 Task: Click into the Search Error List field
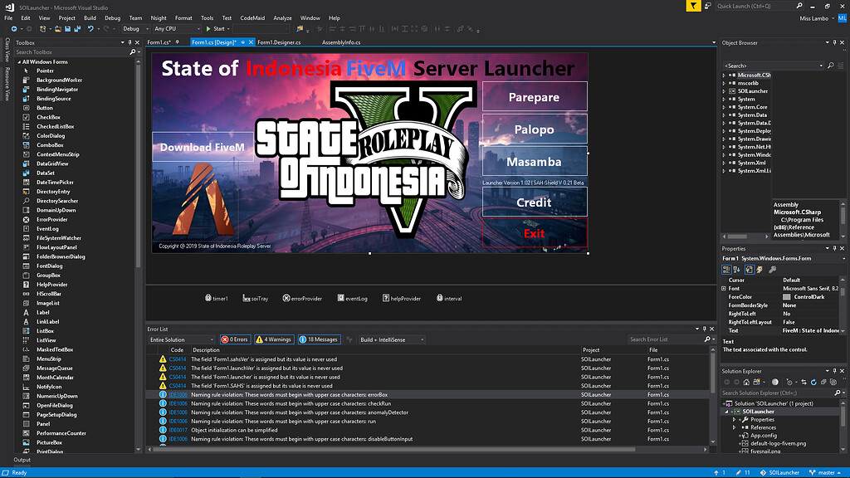point(665,339)
